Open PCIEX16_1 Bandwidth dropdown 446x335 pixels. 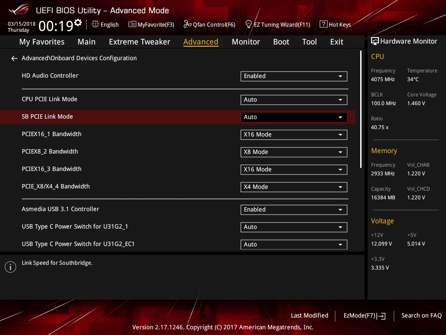[294, 134]
